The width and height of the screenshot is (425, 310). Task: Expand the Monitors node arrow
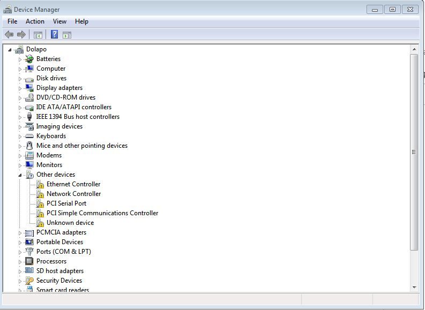pyautogui.click(x=20, y=165)
